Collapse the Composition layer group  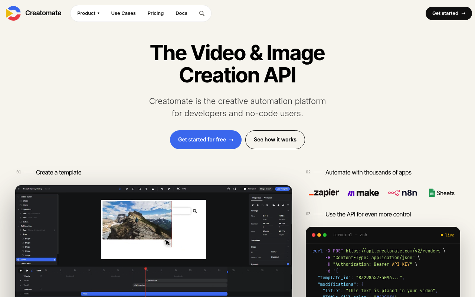[19, 209]
